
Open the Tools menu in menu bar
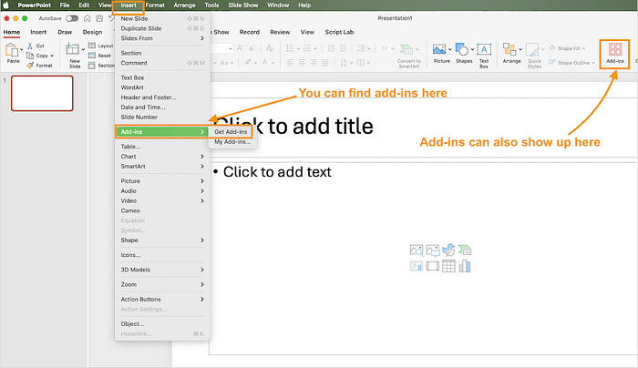[211, 5]
